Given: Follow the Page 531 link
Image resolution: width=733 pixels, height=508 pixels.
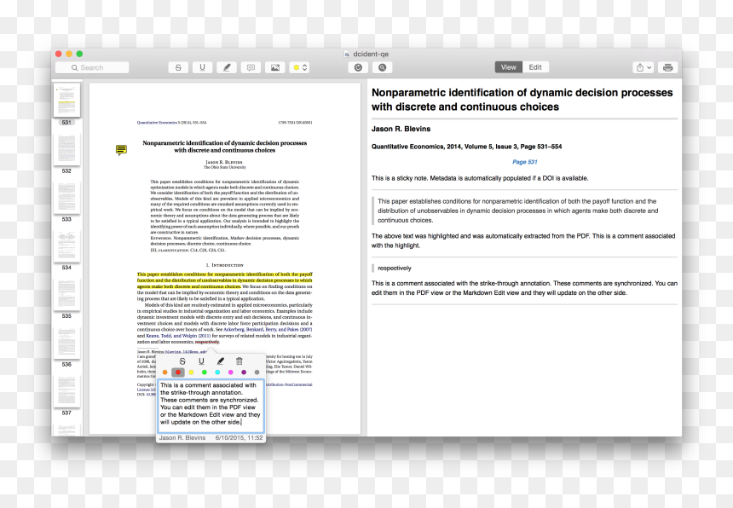Looking at the screenshot, I should tap(524, 162).
